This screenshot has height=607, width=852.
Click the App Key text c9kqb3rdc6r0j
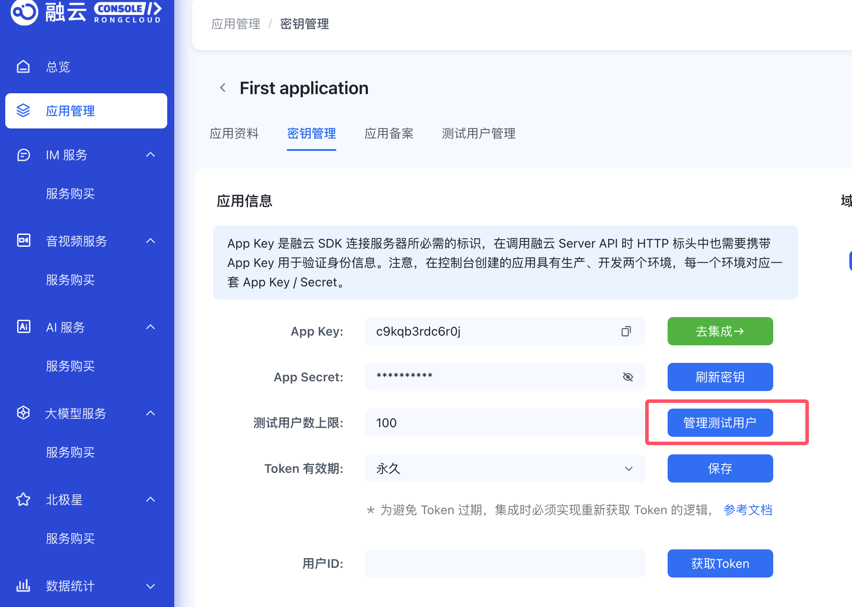click(x=418, y=331)
